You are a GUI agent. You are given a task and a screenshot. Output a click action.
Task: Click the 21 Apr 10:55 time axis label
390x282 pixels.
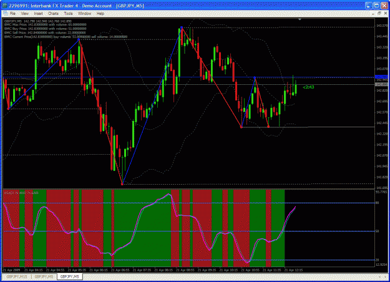coord(250,270)
